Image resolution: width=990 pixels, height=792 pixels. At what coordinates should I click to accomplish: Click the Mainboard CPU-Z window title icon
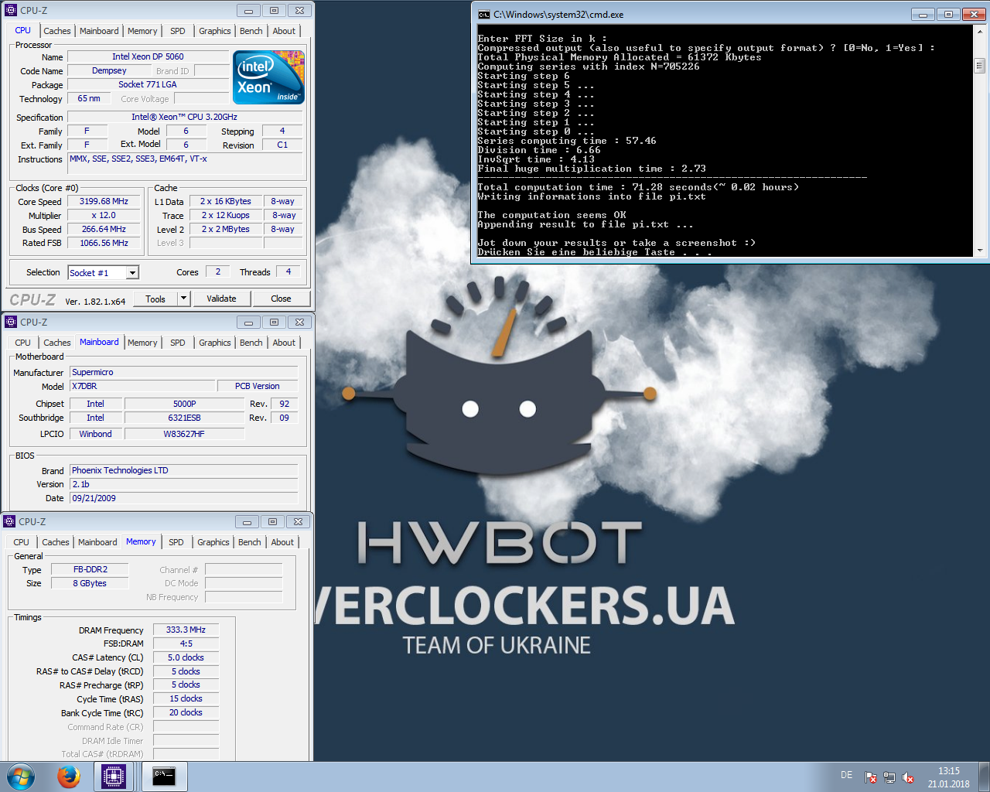point(11,322)
